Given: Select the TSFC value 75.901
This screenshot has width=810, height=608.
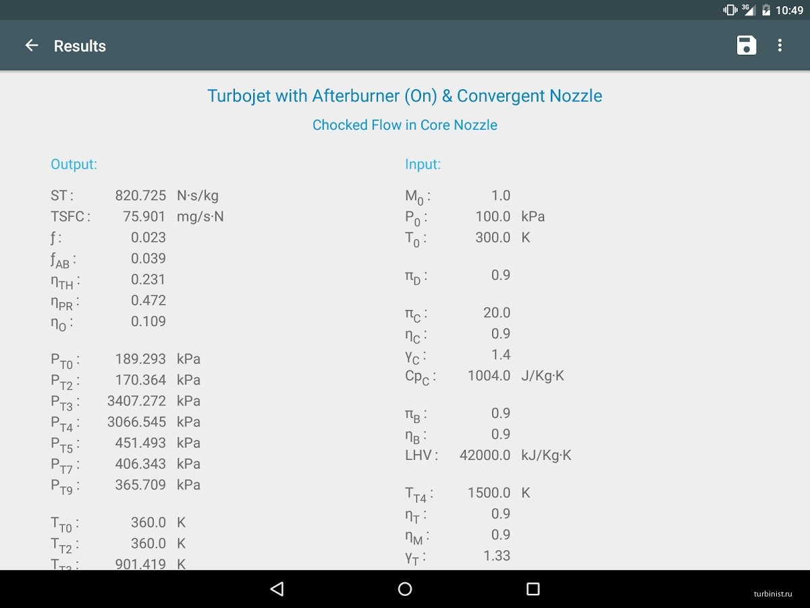Looking at the screenshot, I should click(x=144, y=217).
